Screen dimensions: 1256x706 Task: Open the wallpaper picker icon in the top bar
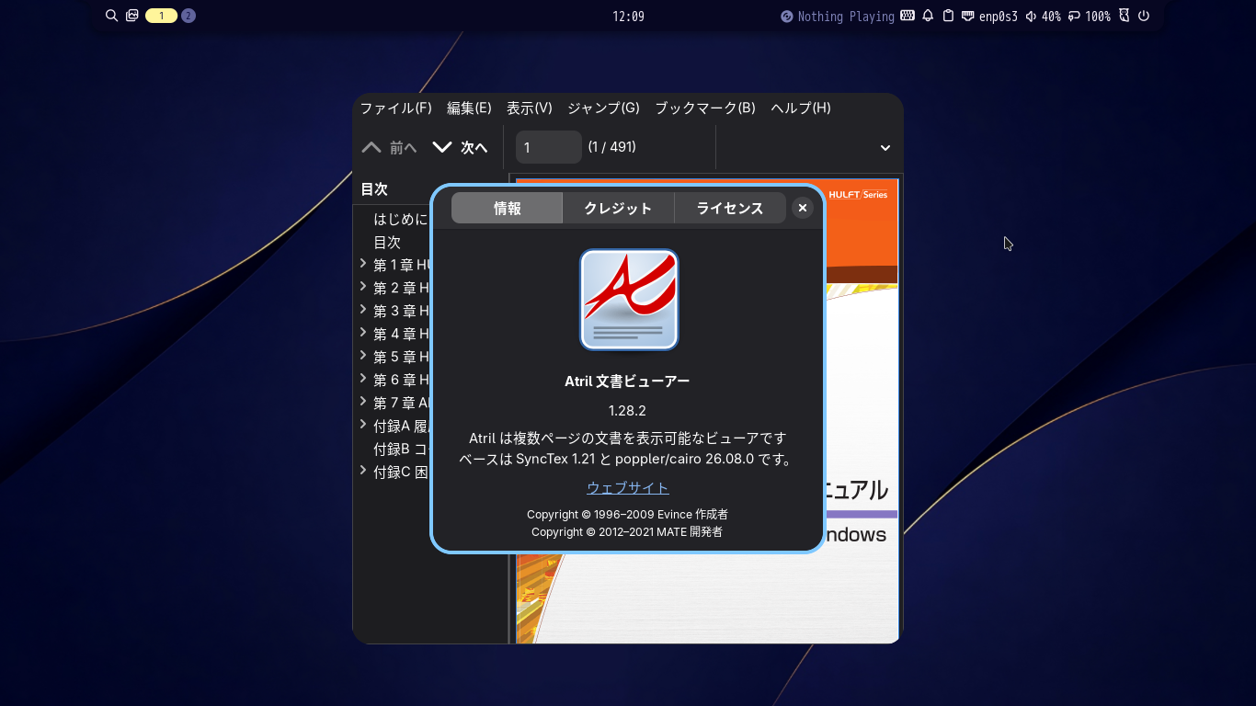(x=132, y=16)
